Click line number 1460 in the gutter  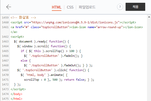coord(5,22)
